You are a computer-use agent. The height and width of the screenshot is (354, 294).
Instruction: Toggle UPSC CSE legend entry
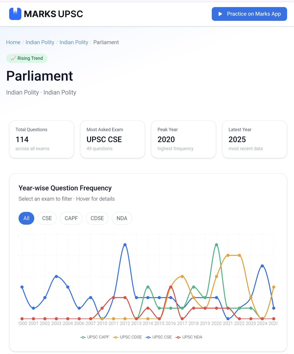click(x=159, y=337)
